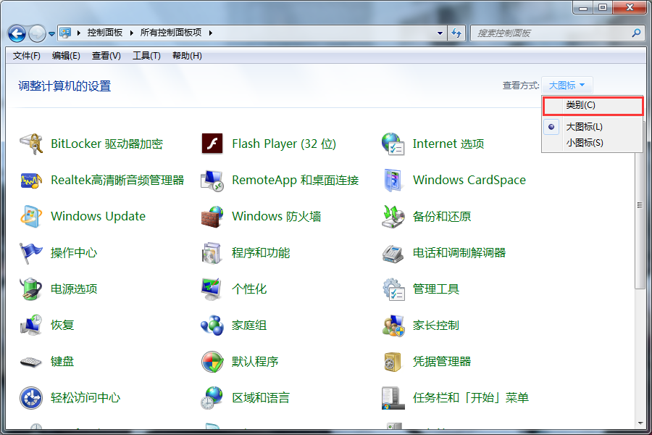This screenshot has height=435, width=652.
Task: Open the 查看(V) menu
Action: click(106, 56)
